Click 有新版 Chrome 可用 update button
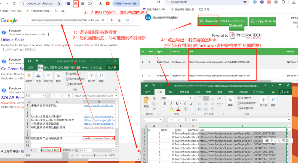 pos(126,3)
